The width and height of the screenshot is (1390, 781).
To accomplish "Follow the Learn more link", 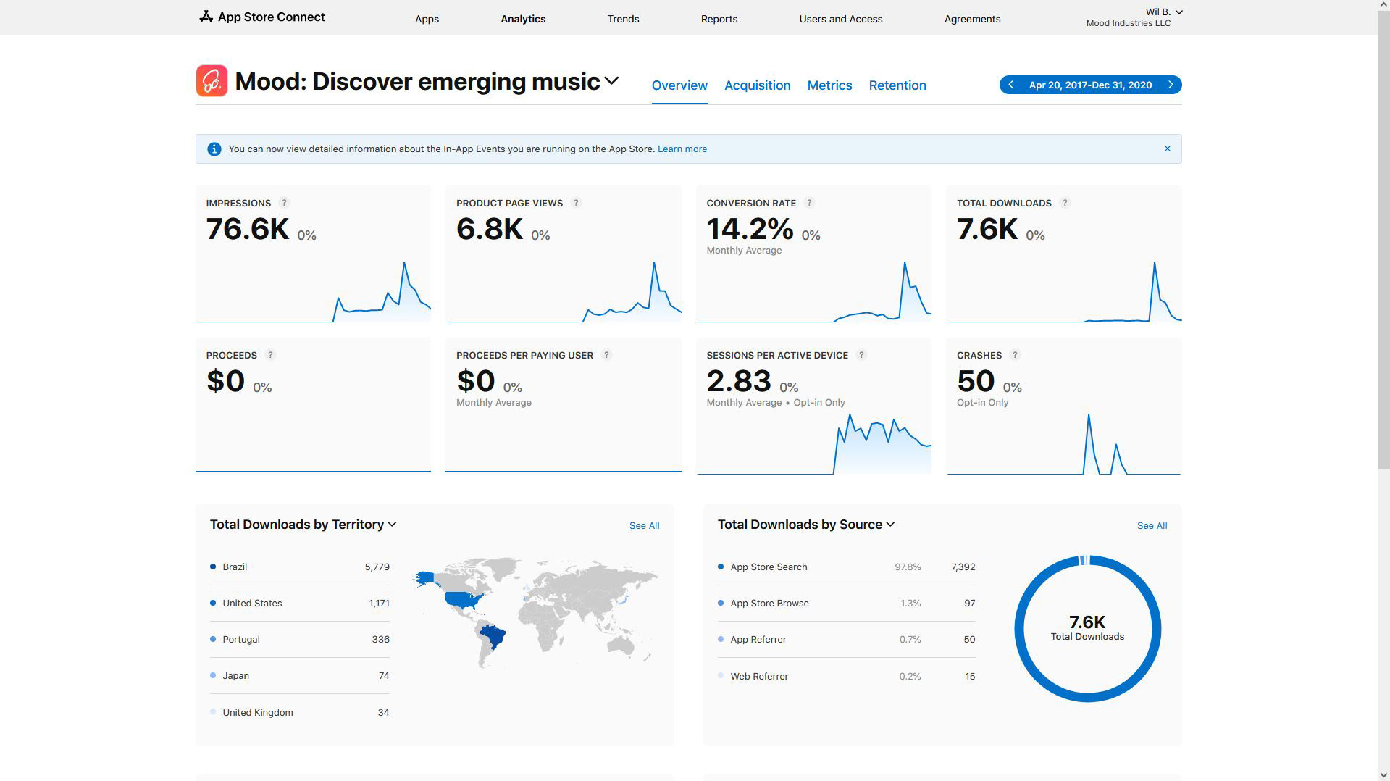I will point(682,149).
